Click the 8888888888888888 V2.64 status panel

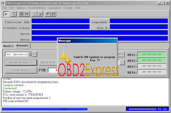148,109
